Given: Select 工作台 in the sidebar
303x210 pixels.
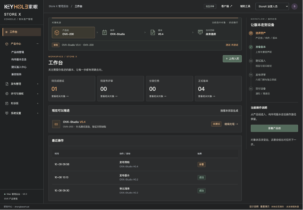Looking at the screenshot, I should coord(22,32).
